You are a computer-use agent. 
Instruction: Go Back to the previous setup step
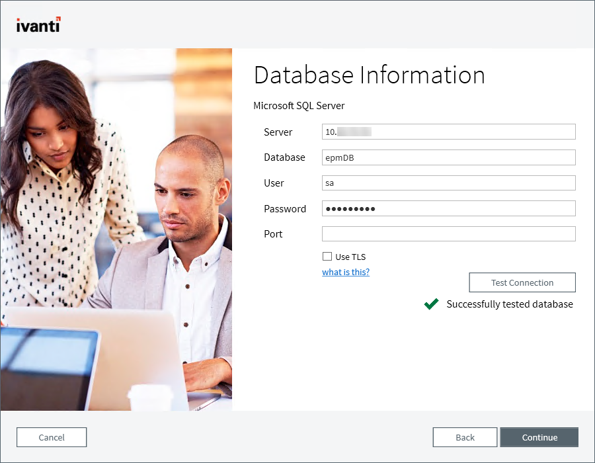[x=465, y=437]
